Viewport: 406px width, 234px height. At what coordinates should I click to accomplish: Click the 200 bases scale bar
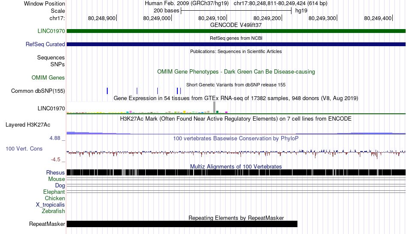point(236,11)
